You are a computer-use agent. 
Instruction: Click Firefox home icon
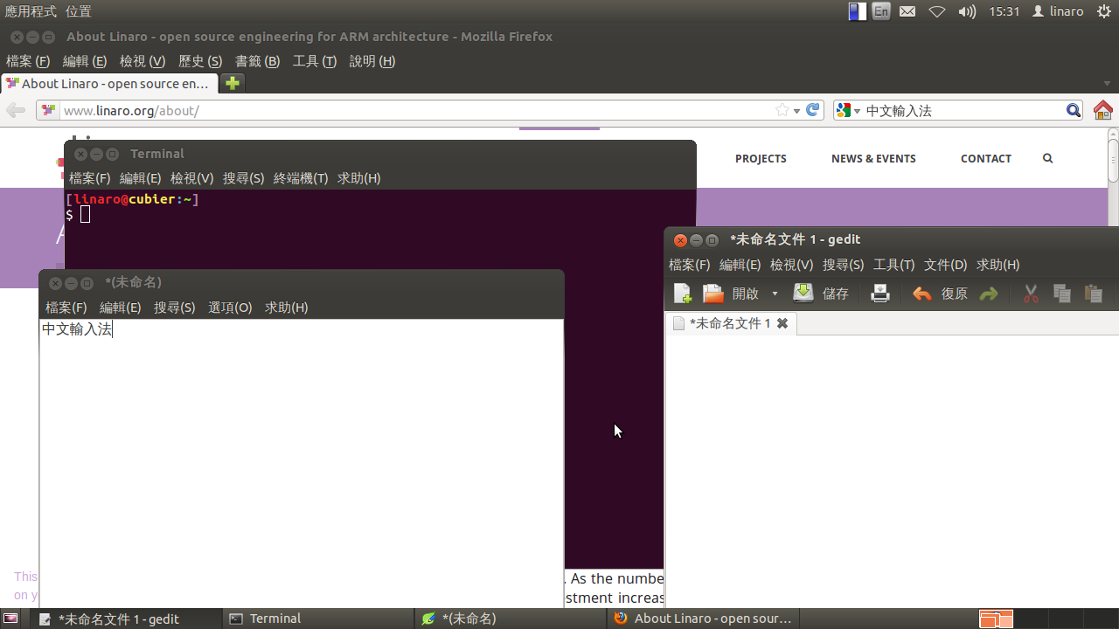pyautogui.click(x=1102, y=110)
